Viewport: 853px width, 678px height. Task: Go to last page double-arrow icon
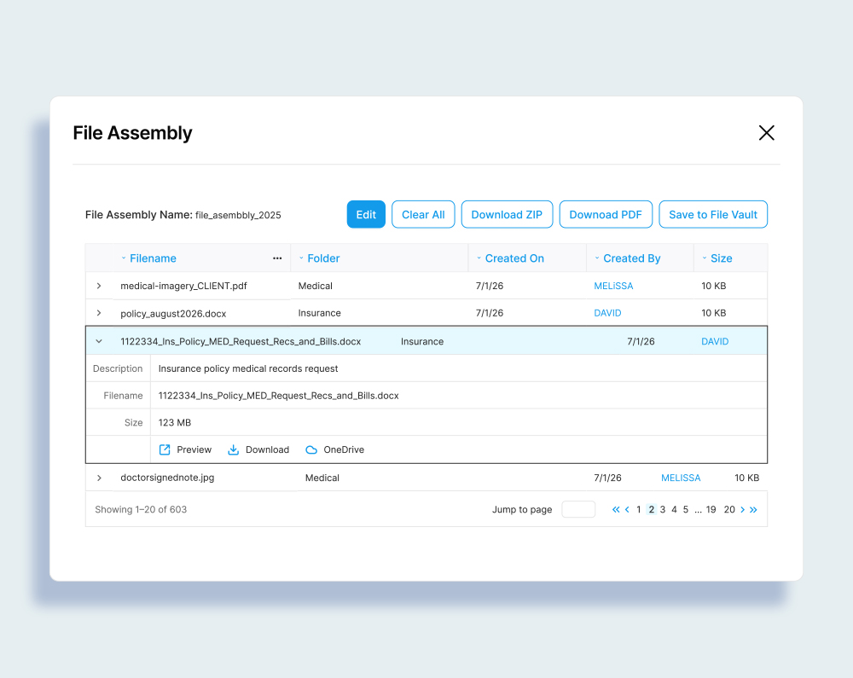[753, 510]
